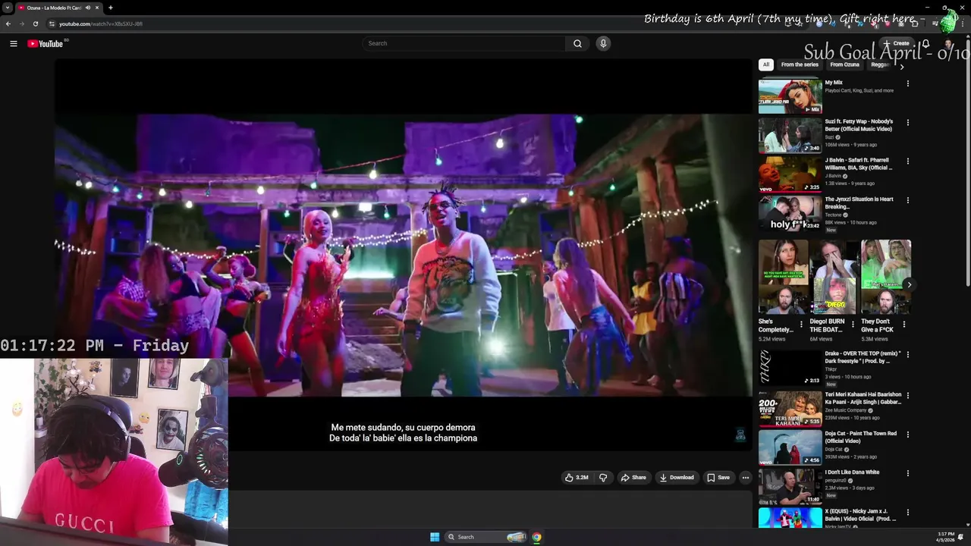Screen dimensions: 971x546
Task: Reload the current page
Action: click(35, 24)
